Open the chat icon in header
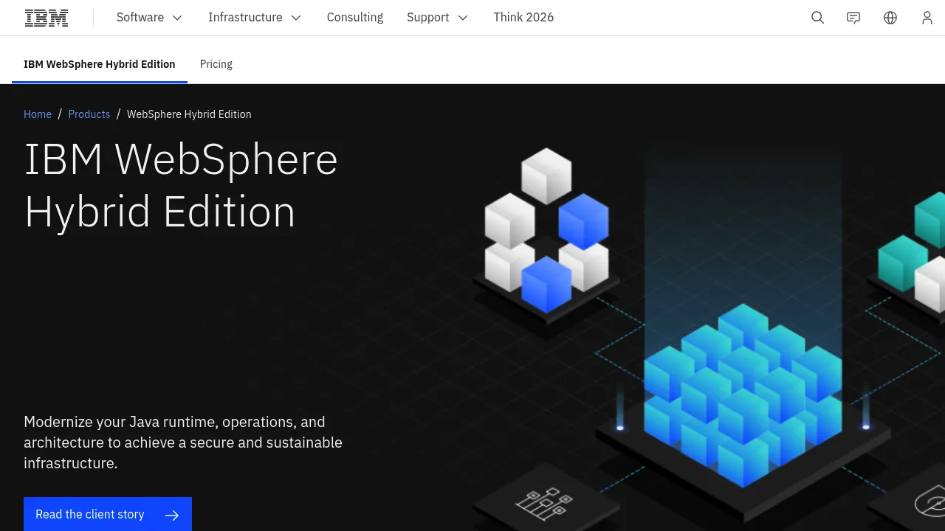 (x=853, y=18)
